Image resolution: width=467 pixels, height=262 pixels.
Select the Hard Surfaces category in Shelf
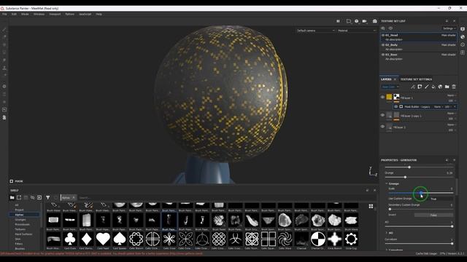23,234
